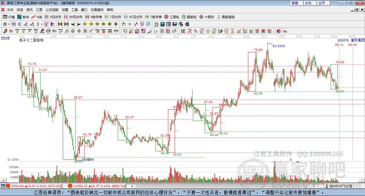
Task: Select the pencil drawing tool icon
Action: tap(5, 31)
